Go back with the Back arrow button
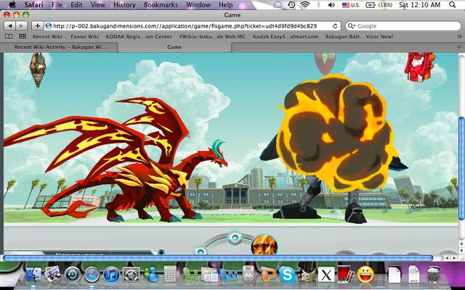 [x=9, y=25]
